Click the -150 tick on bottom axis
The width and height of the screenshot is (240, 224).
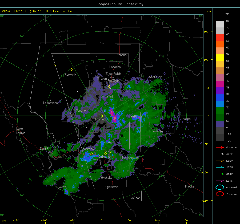16,220
